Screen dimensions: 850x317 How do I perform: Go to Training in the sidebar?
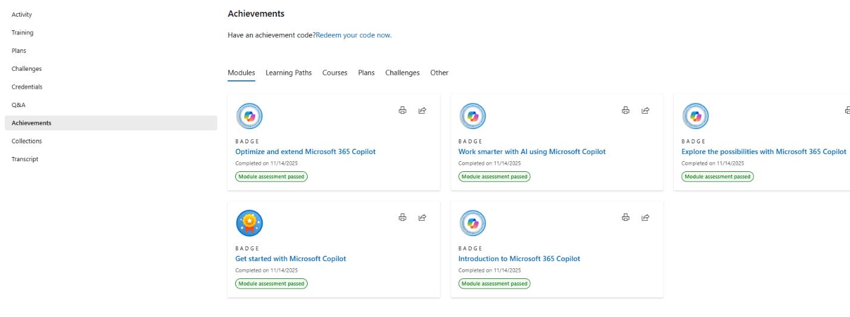click(x=111, y=33)
